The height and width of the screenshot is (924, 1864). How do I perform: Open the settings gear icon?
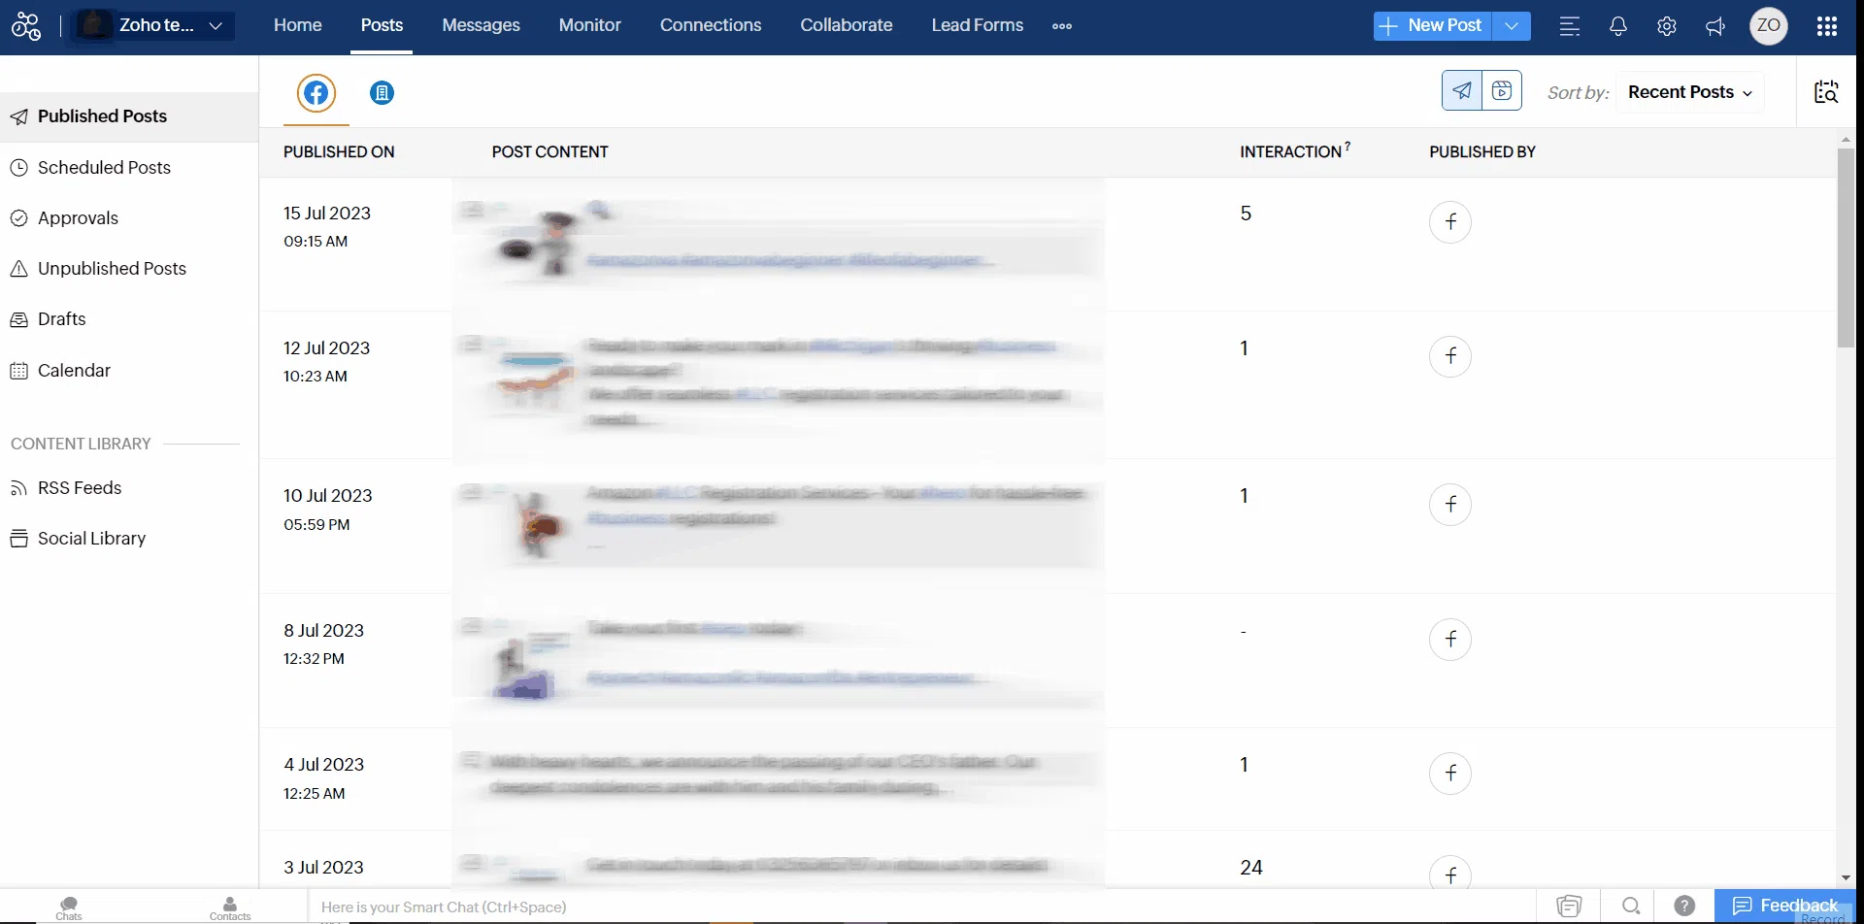[x=1666, y=26]
